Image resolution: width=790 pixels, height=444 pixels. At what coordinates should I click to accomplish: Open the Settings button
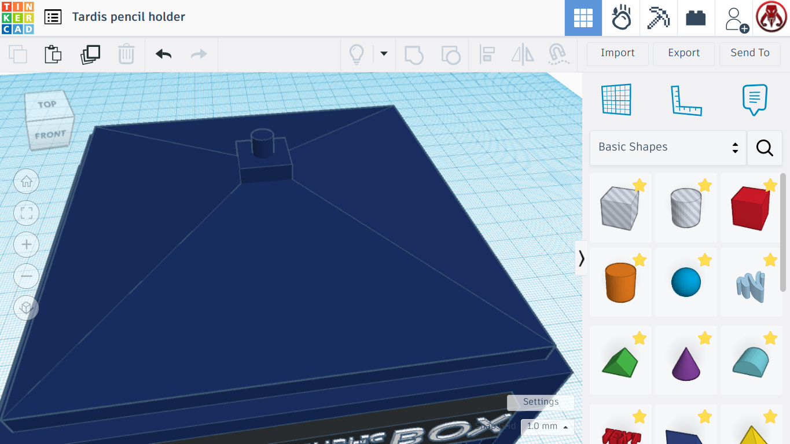point(541,402)
